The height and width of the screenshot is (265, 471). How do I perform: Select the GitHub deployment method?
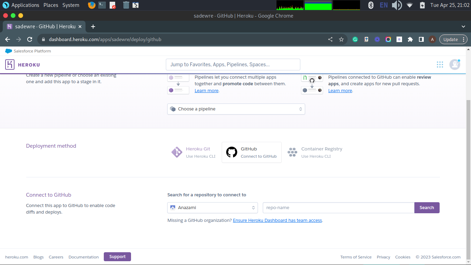pos(251,152)
